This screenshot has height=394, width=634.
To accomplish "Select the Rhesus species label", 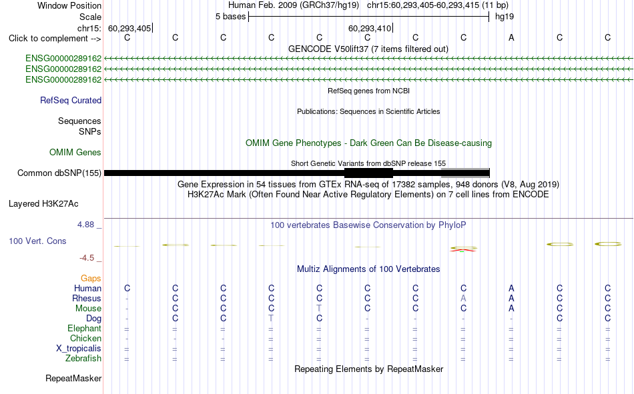I will tap(87, 298).
